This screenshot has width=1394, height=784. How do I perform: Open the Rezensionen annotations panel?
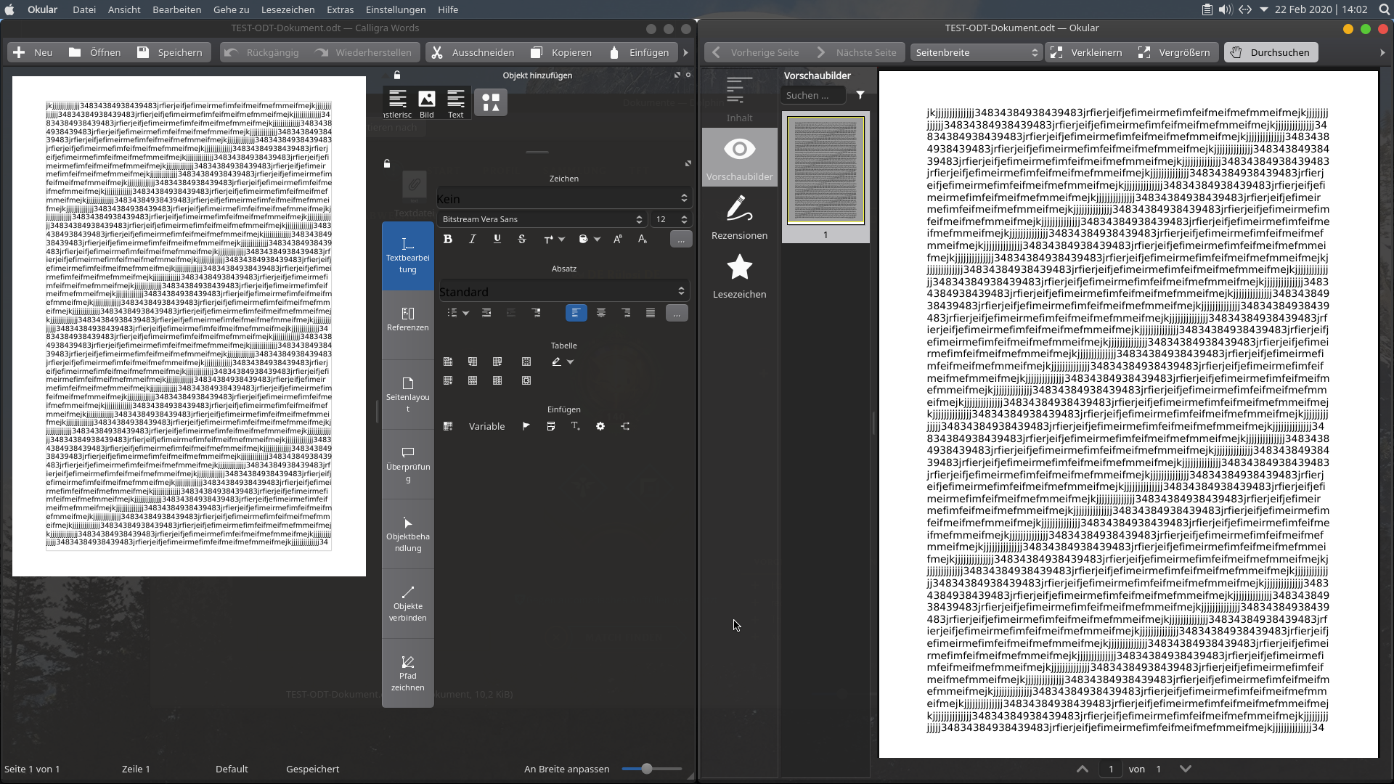pyautogui.click(x=739, y=217)
